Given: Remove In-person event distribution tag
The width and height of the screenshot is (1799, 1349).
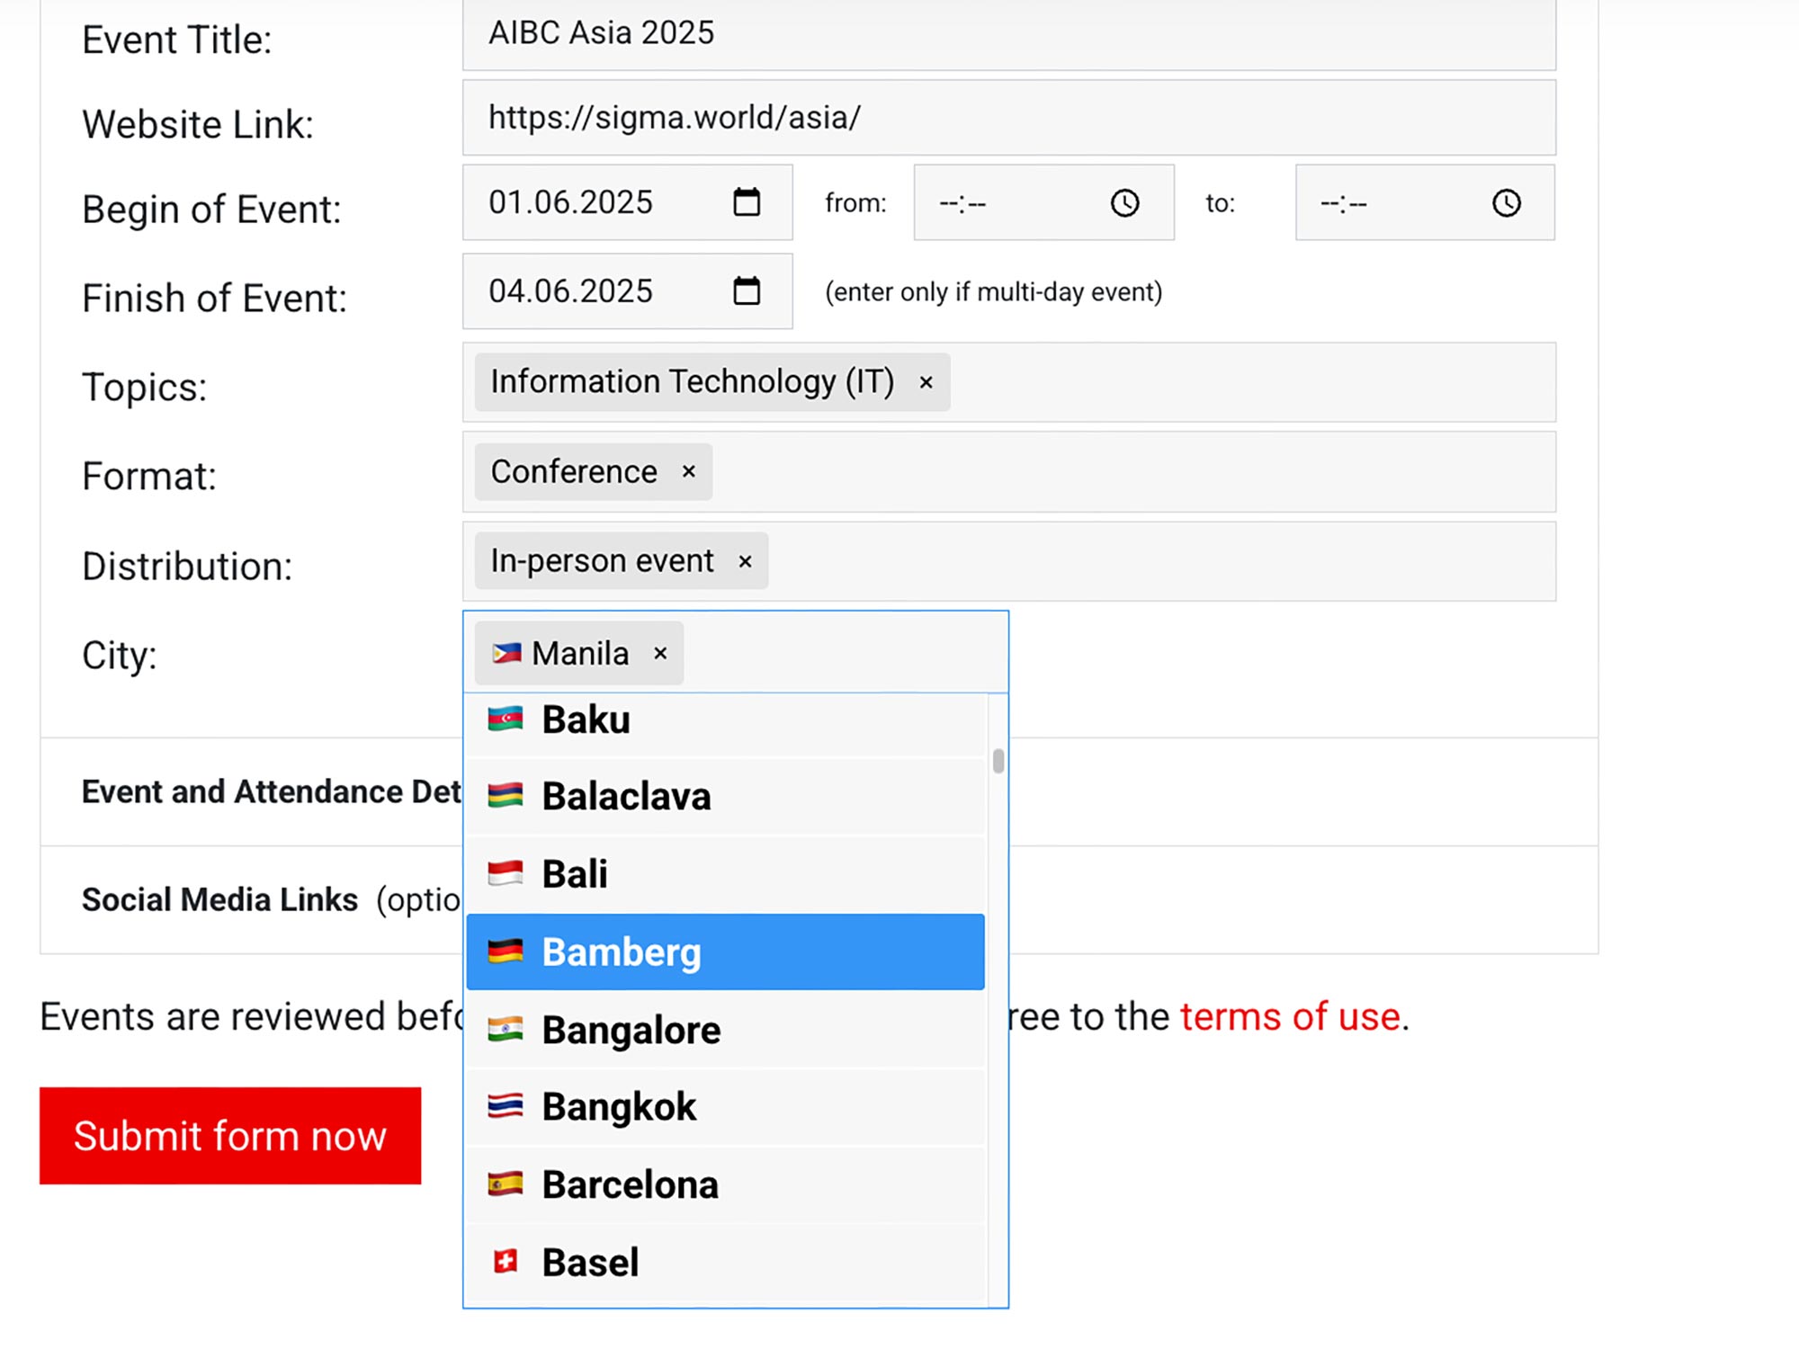Looking at the screenshot, I should click(x=745, y=562).
